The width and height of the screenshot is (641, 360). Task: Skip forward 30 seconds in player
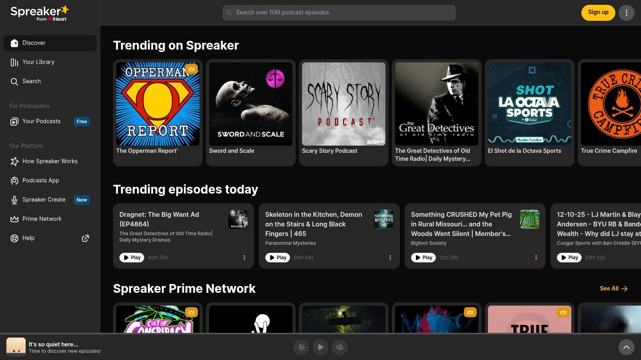[340, 347]
